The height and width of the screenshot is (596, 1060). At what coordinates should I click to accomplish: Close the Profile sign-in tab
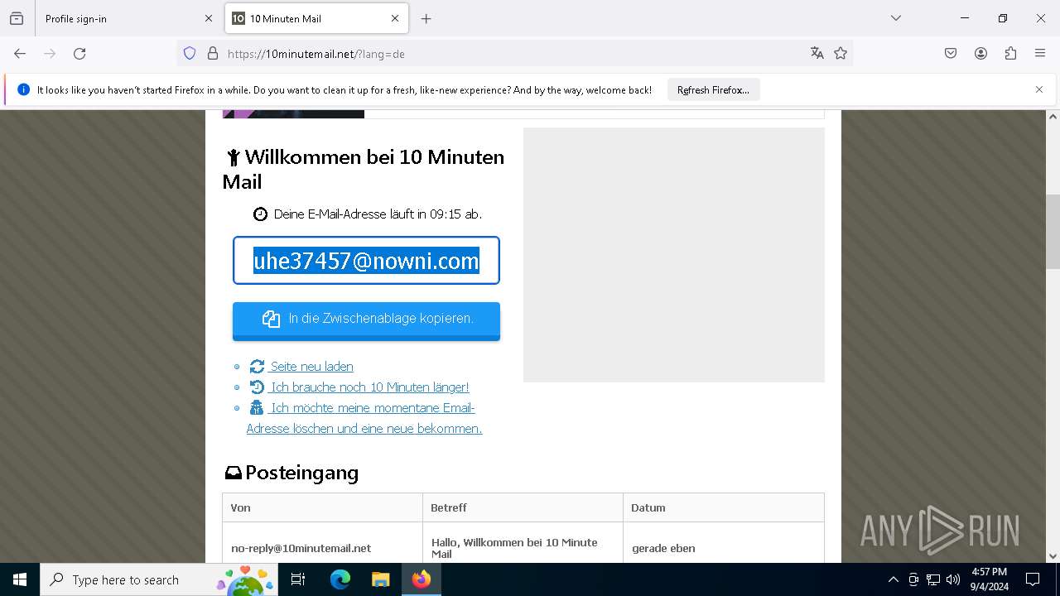(x=208, y=18)
